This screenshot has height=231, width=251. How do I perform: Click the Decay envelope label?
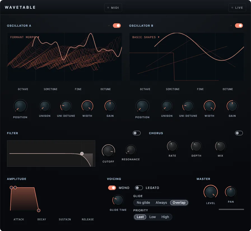point(42,219)
